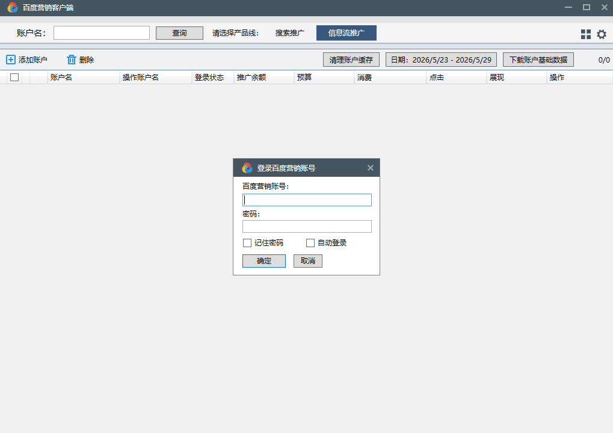The height and width of the screenshot is (433, 613).
Task: Focus the 账户名 search field
Action: pos(102,33)
